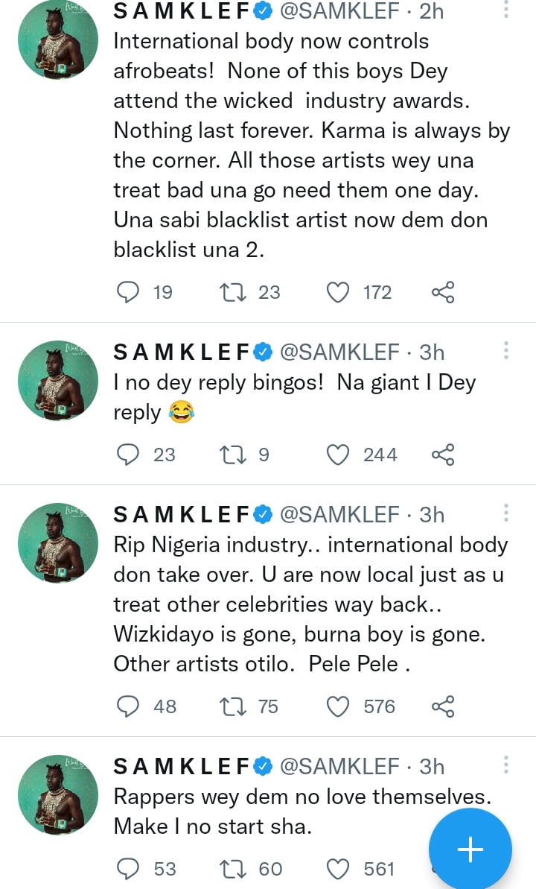
Task: Reply to the "I no dey reply bingos" tweet
Action: tap(129, 455)
